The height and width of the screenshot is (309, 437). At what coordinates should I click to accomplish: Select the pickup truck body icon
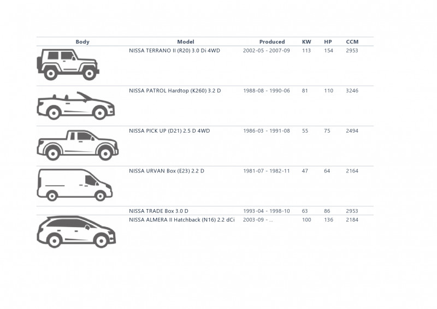78,145
